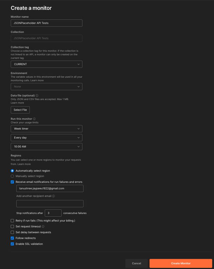Click info icon next to Add another recipient email
The width and height of the screenshot is (214, 269).
tap(54, 196)
